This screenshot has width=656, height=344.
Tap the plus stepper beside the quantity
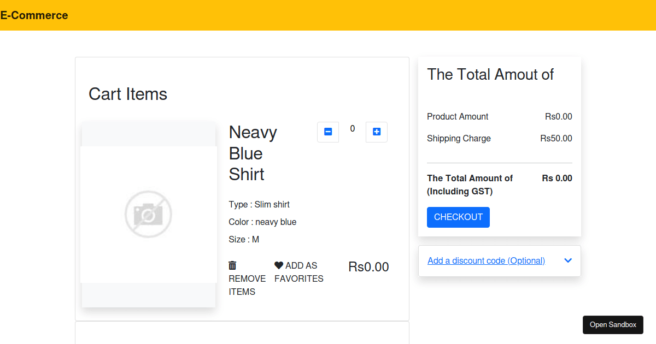(x=376, y=132)
